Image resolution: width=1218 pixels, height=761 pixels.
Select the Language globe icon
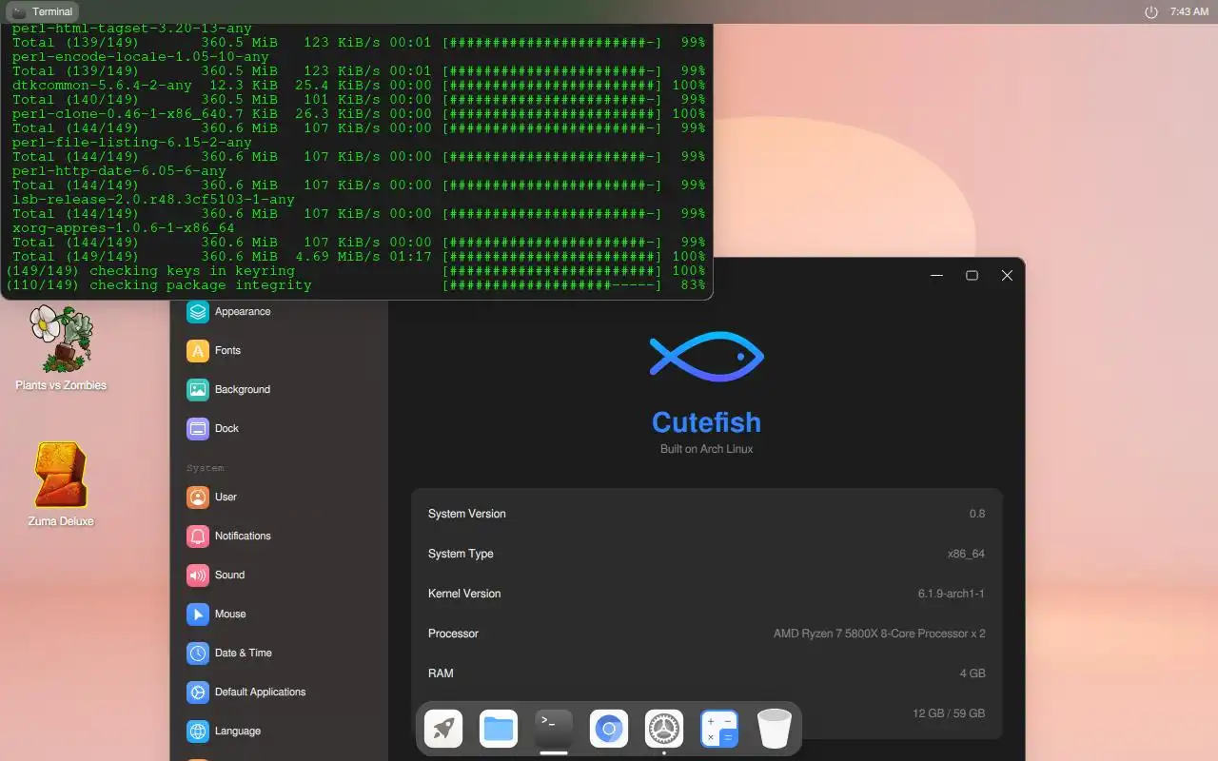coord(198,731)
